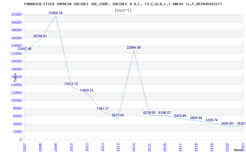This screenshot has height=153, width=246.
Task: Click the y-axis value 4000
Action: tap(17, 124)
